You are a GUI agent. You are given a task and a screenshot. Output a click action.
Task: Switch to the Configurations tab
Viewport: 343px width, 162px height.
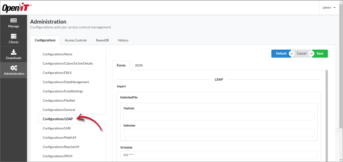click(45, 40)
